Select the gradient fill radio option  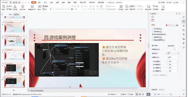(x=153, y=32)
